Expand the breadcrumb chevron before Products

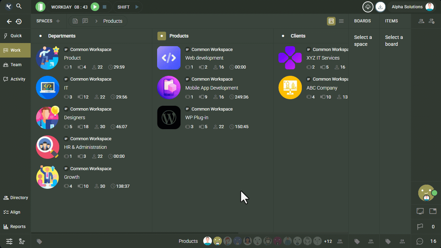pos(96,21)
